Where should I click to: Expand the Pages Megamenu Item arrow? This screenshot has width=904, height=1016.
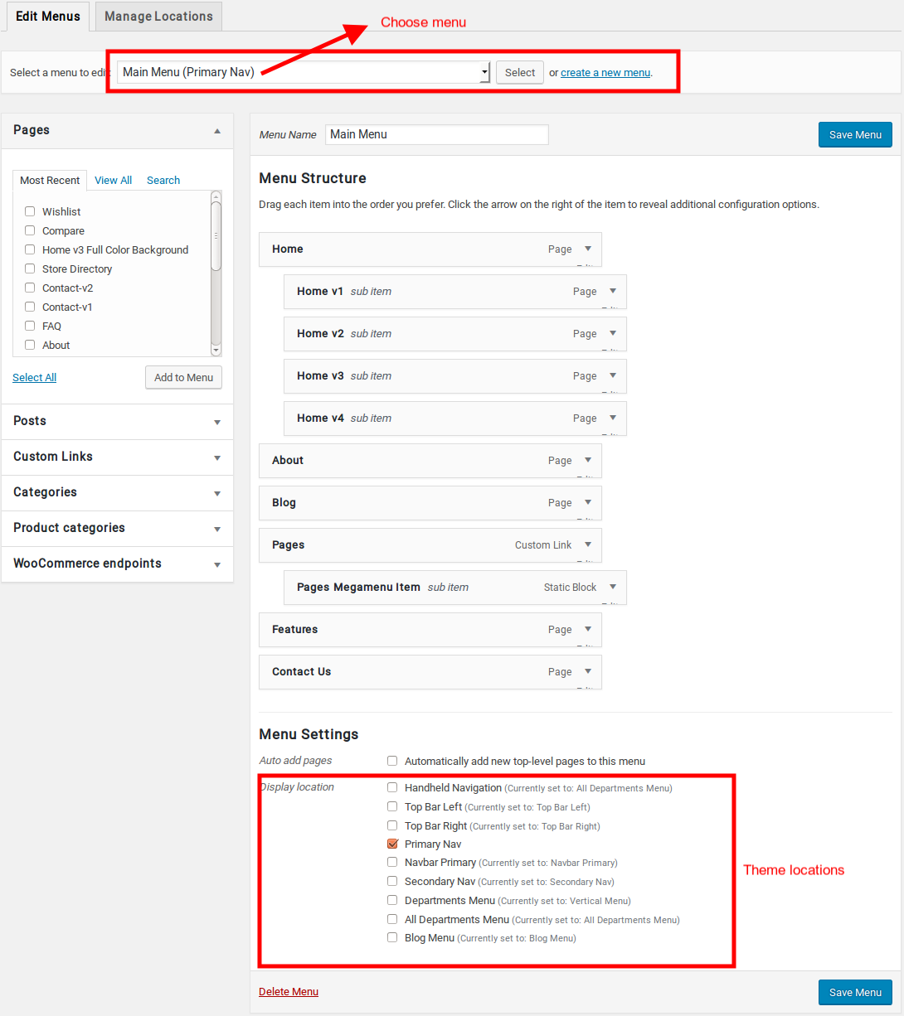click(x=613, y=587)
